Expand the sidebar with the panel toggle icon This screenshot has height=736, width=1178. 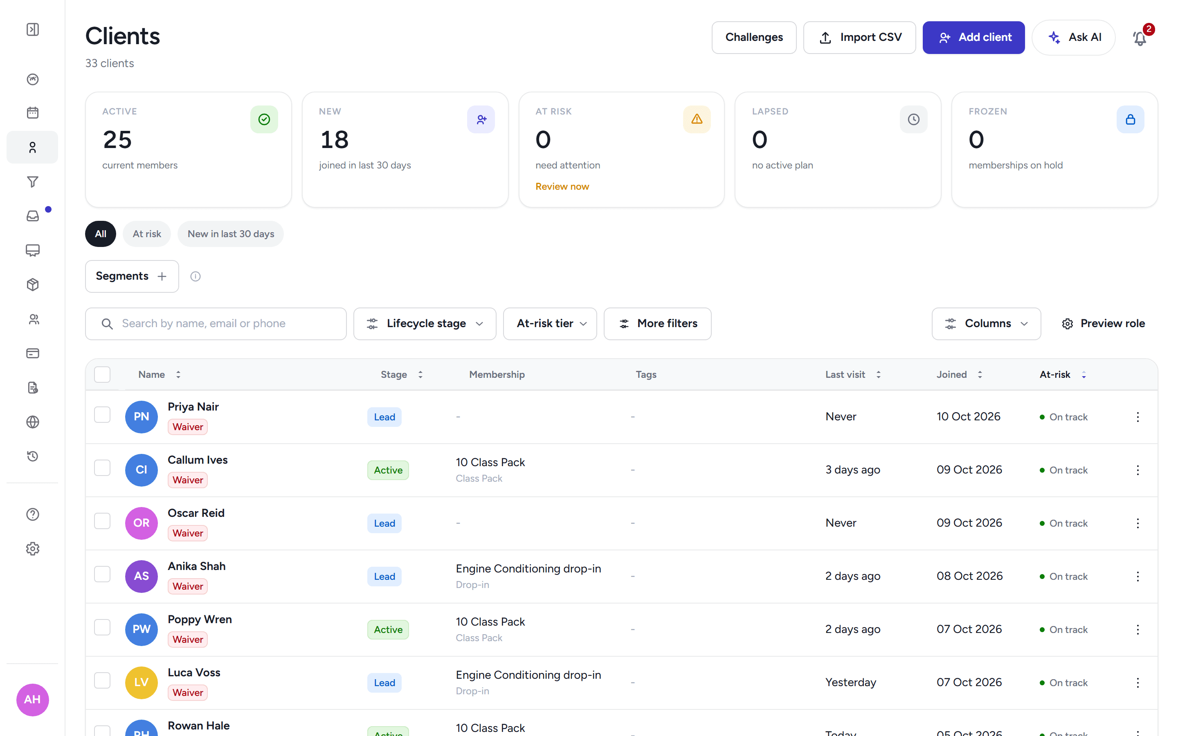point(33,29)
